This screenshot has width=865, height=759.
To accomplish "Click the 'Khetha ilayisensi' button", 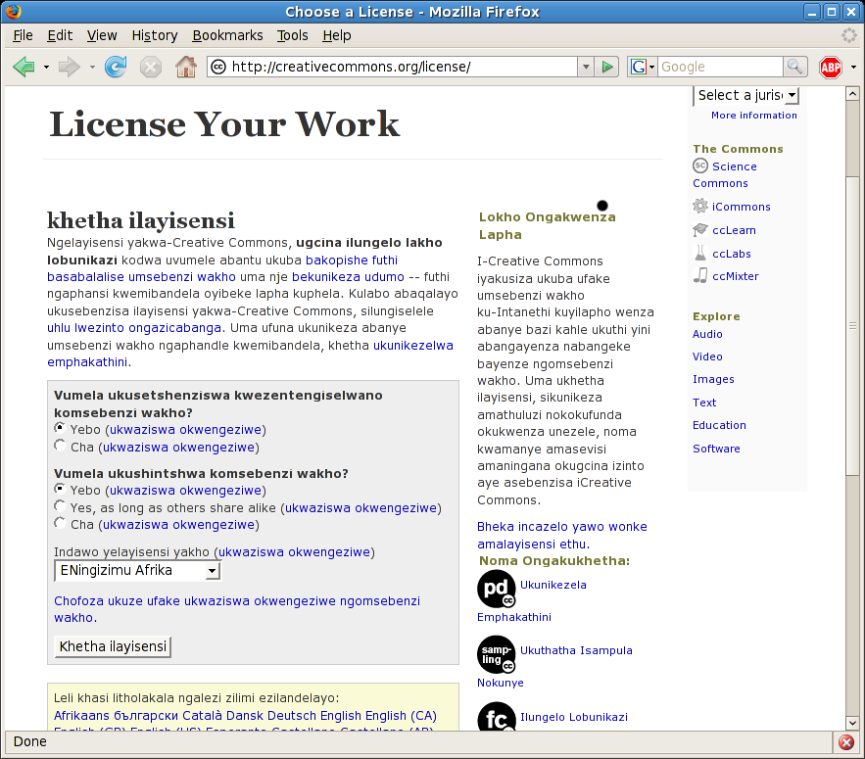I will click(113, 646).
